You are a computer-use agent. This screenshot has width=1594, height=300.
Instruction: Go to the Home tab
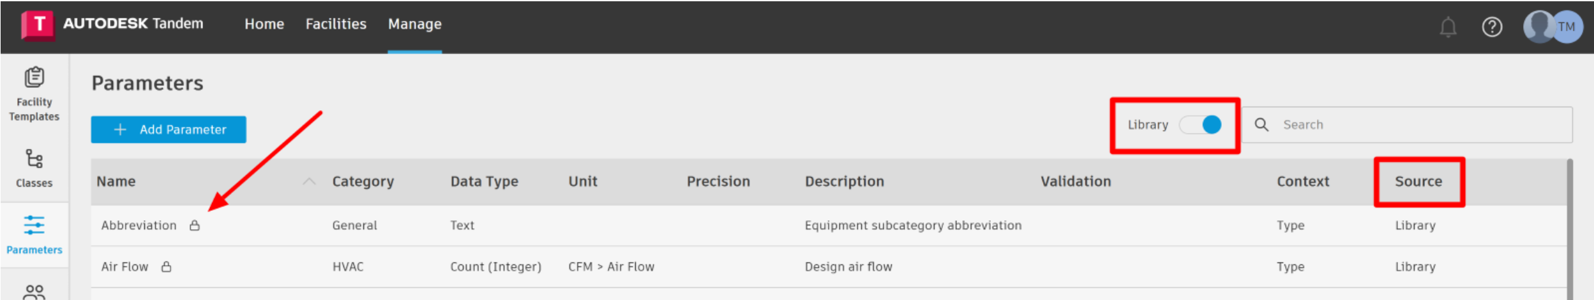coord(264,24)
